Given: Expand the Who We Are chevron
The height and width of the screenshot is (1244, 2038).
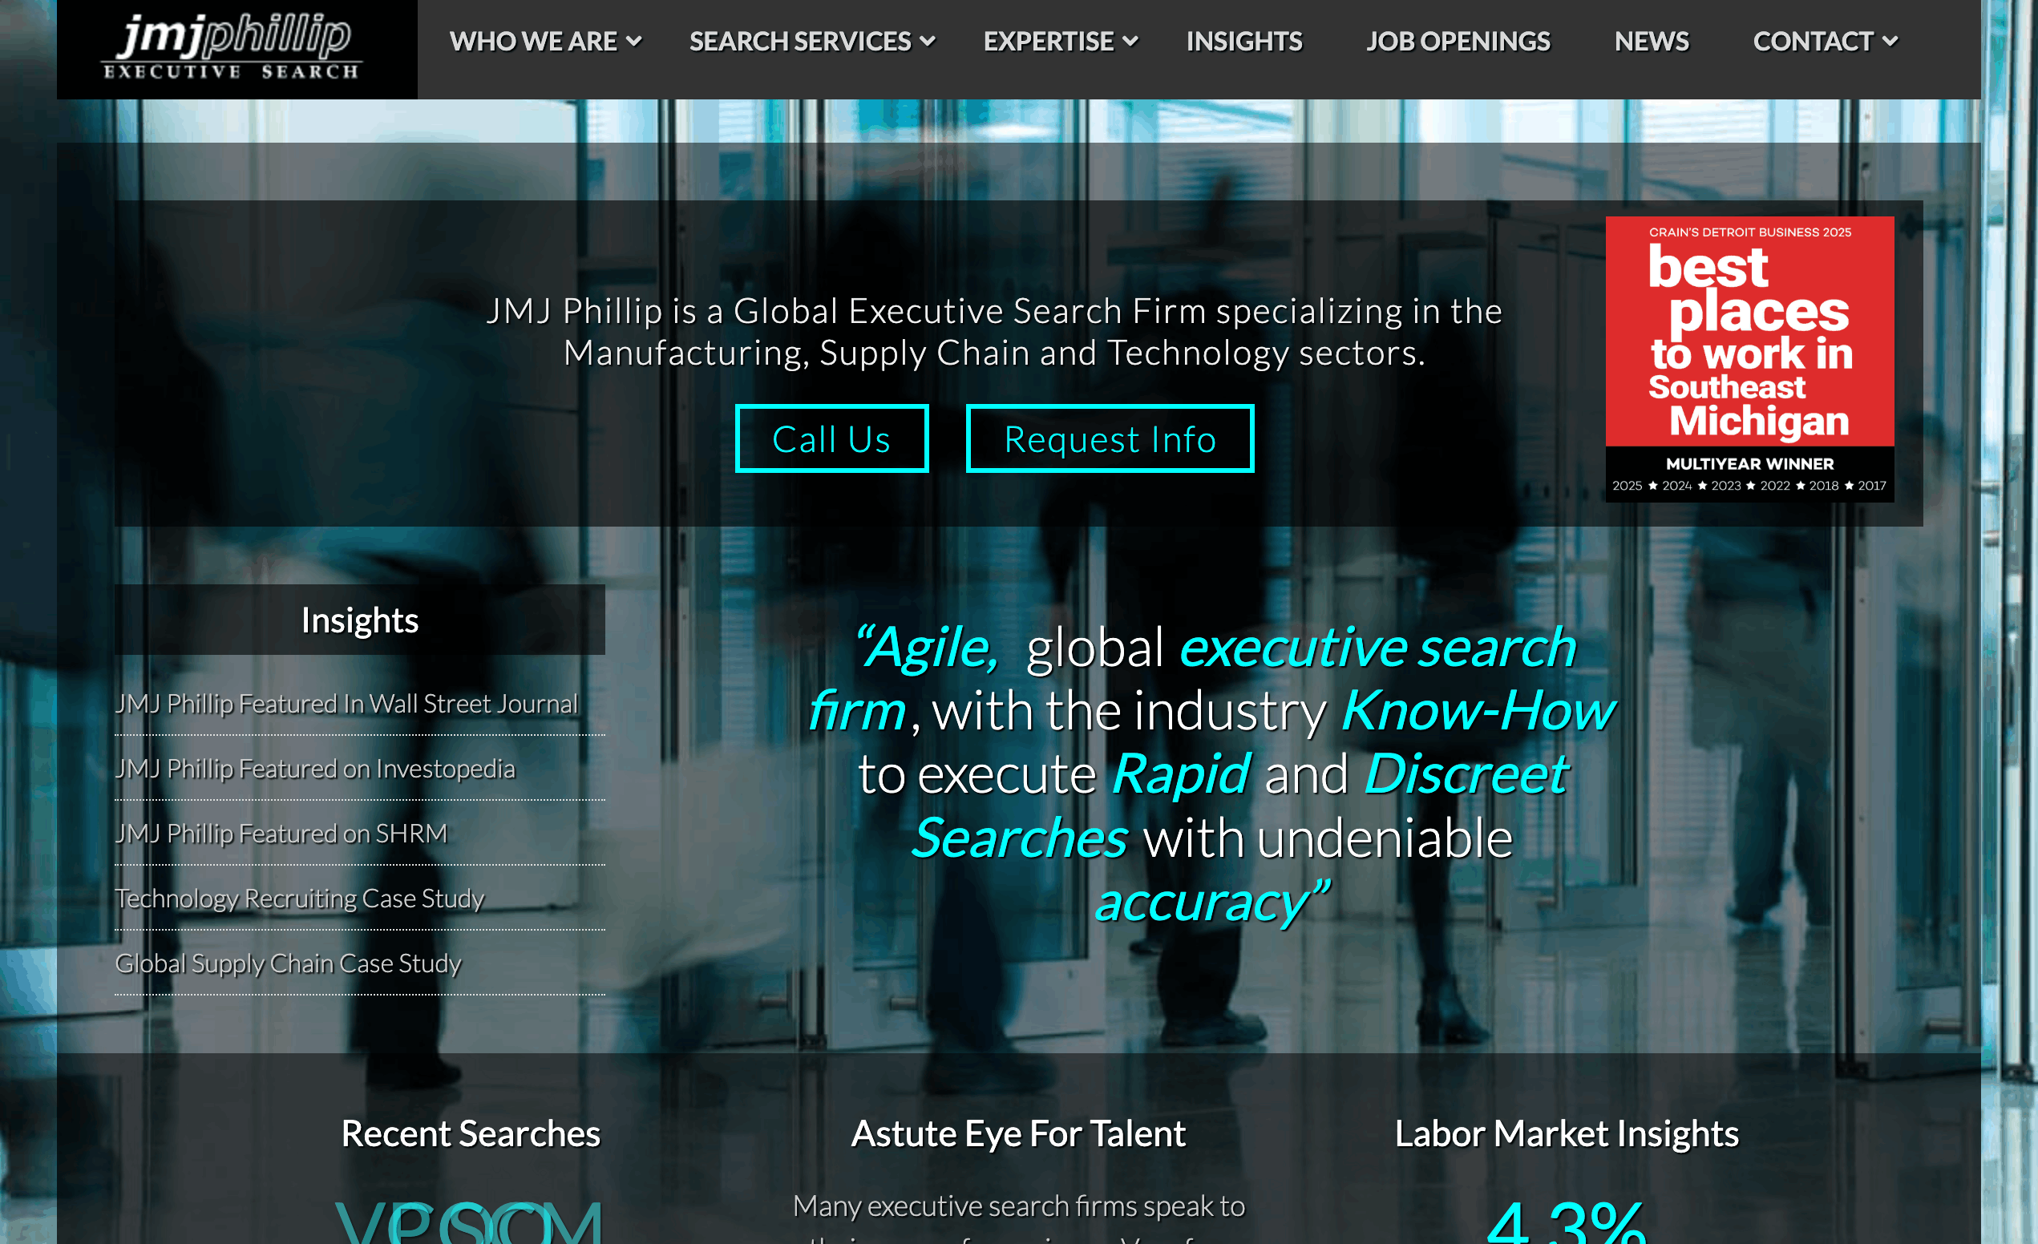Looking at the screenshot, I should pyautogui.click(x=633, y=42).
